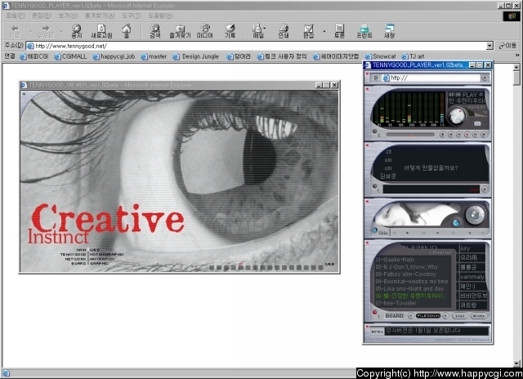Play track 03-Fatboy slim-Cowboy in the playlist
This screenshot has height=379, width=523.
point(405,274)
